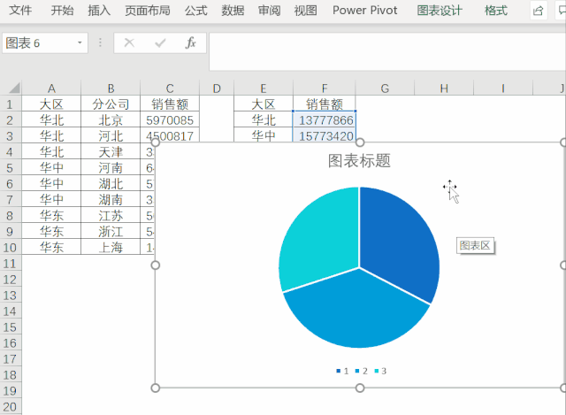Open the 审阅 ribbon tab
Screen dimensions: 566x415
(x=269, y=11)
